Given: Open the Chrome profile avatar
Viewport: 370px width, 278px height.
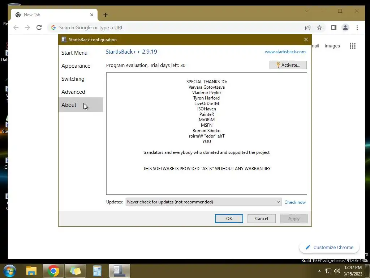Looking at the screenshot, I should click(345, 28).
